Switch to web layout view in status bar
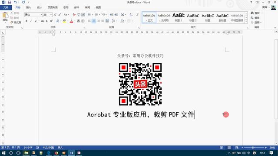 pos(237,147)
